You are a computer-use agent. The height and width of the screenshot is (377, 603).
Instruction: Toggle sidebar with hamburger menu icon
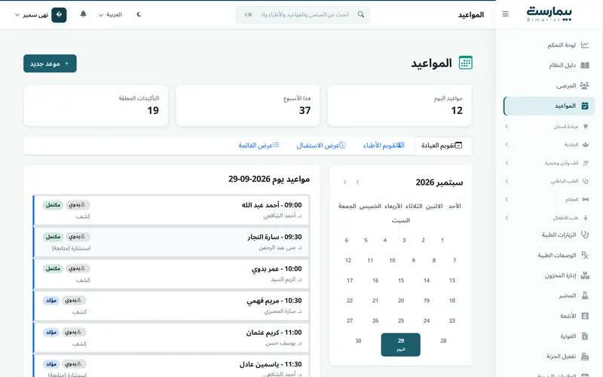505,14
